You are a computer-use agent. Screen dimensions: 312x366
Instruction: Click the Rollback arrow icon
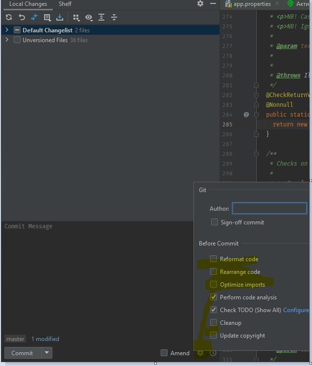[x=22, y=17]
